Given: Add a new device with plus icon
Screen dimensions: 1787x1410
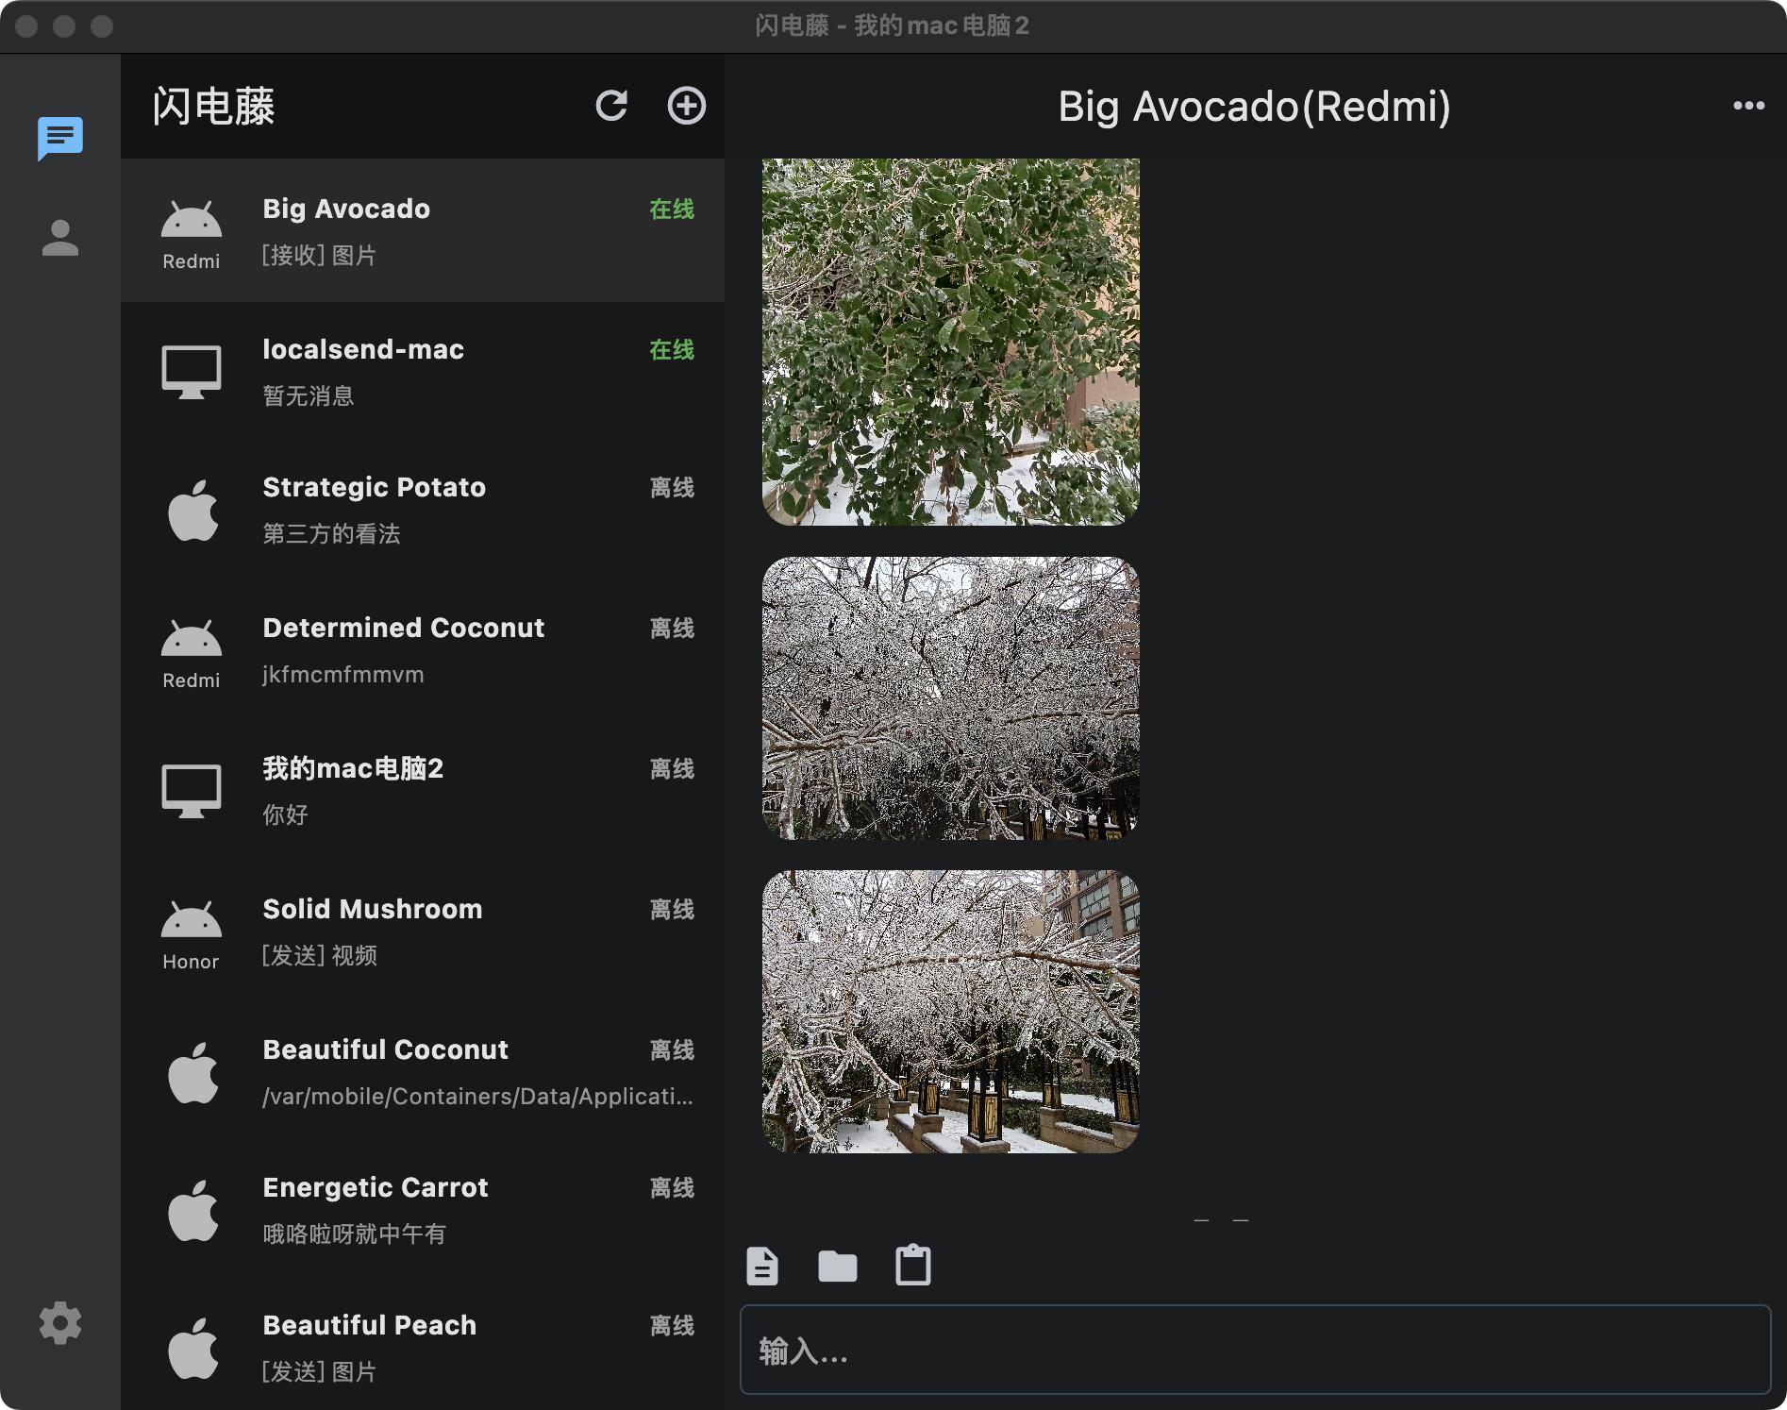Looking at the screenshot, I should 686,106.
